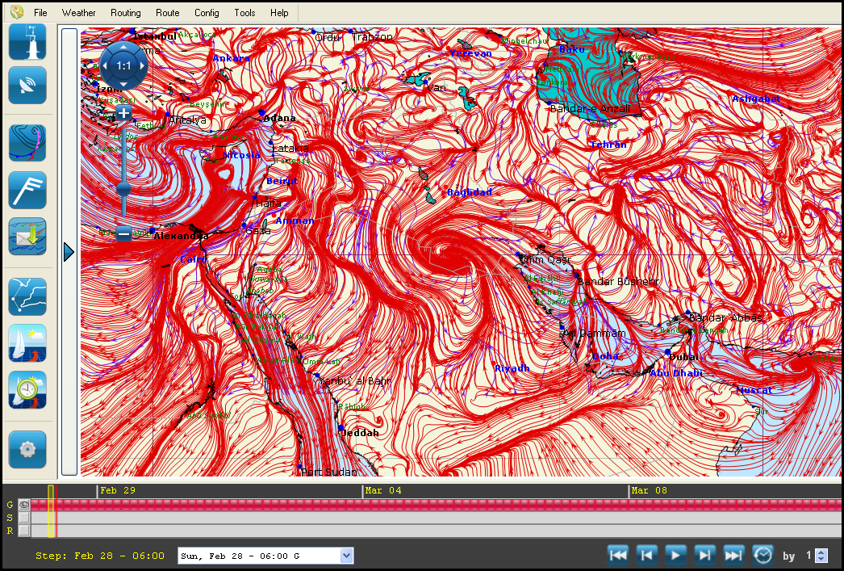The width and height of the screenshot is (844, 571).
Task: Pan the map right with compass arrow
Action: click(x=143, y=65)
